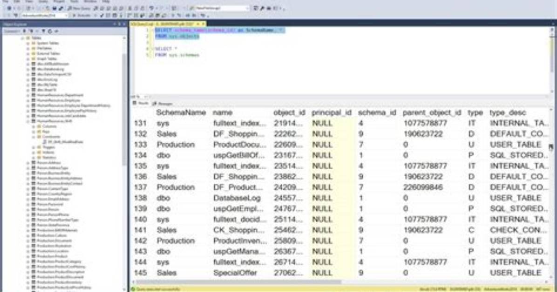Click the Object Explorer vertical scrollbar
The image size is (557, 292).
[x=124, y=110]
